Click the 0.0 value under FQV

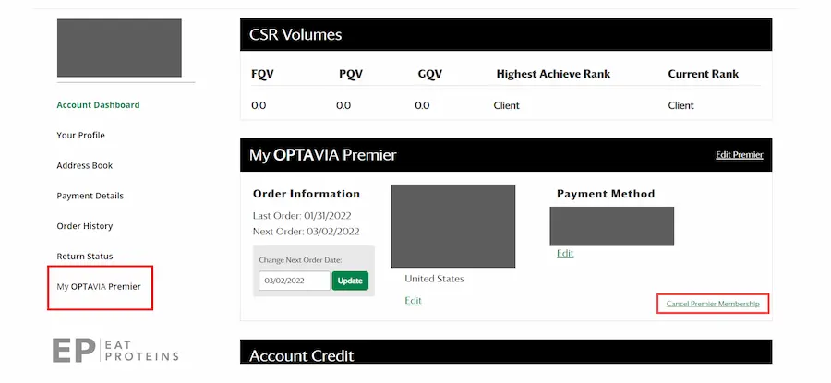pos(259,105)
